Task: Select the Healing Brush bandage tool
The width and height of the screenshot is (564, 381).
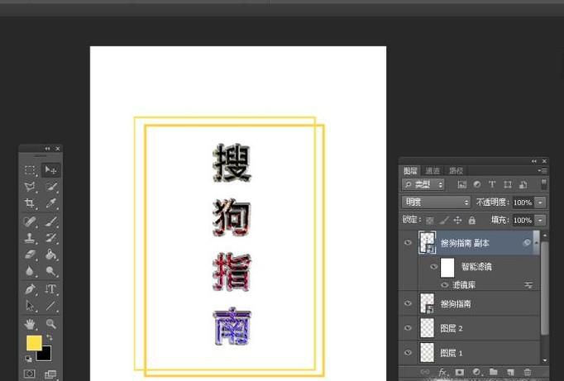Action: point(30,221)
